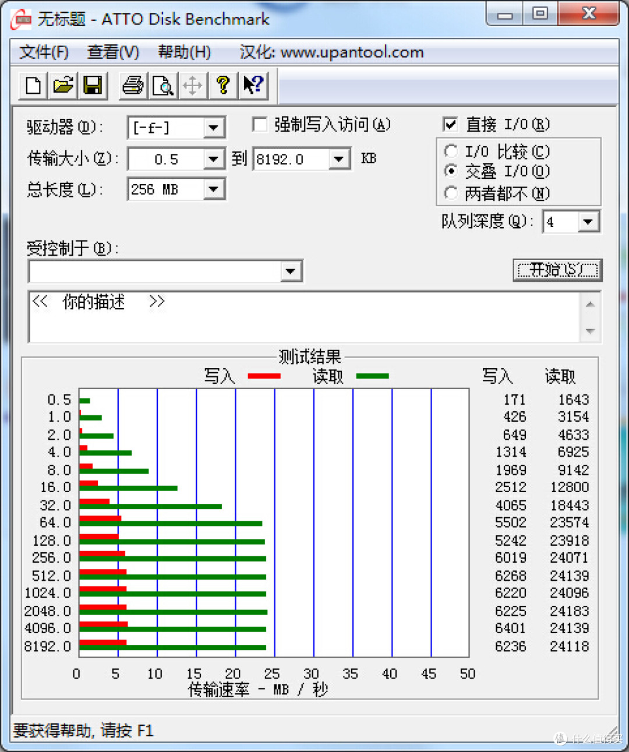Click the four-arrow move toolbar icon
The height and width of the screenshot is (752, 629).
192,86
